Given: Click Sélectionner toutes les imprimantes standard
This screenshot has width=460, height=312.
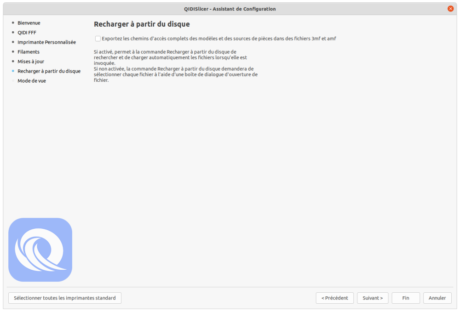Looking at the screenshot, I should pos(65,298).
